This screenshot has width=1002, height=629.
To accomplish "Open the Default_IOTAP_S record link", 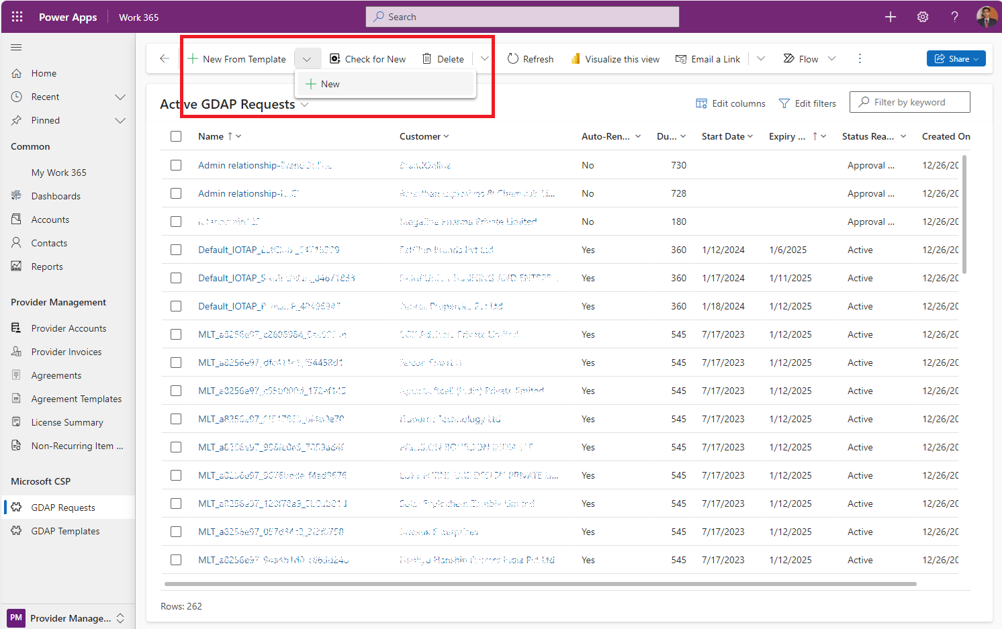I will (x=276, y=278).
